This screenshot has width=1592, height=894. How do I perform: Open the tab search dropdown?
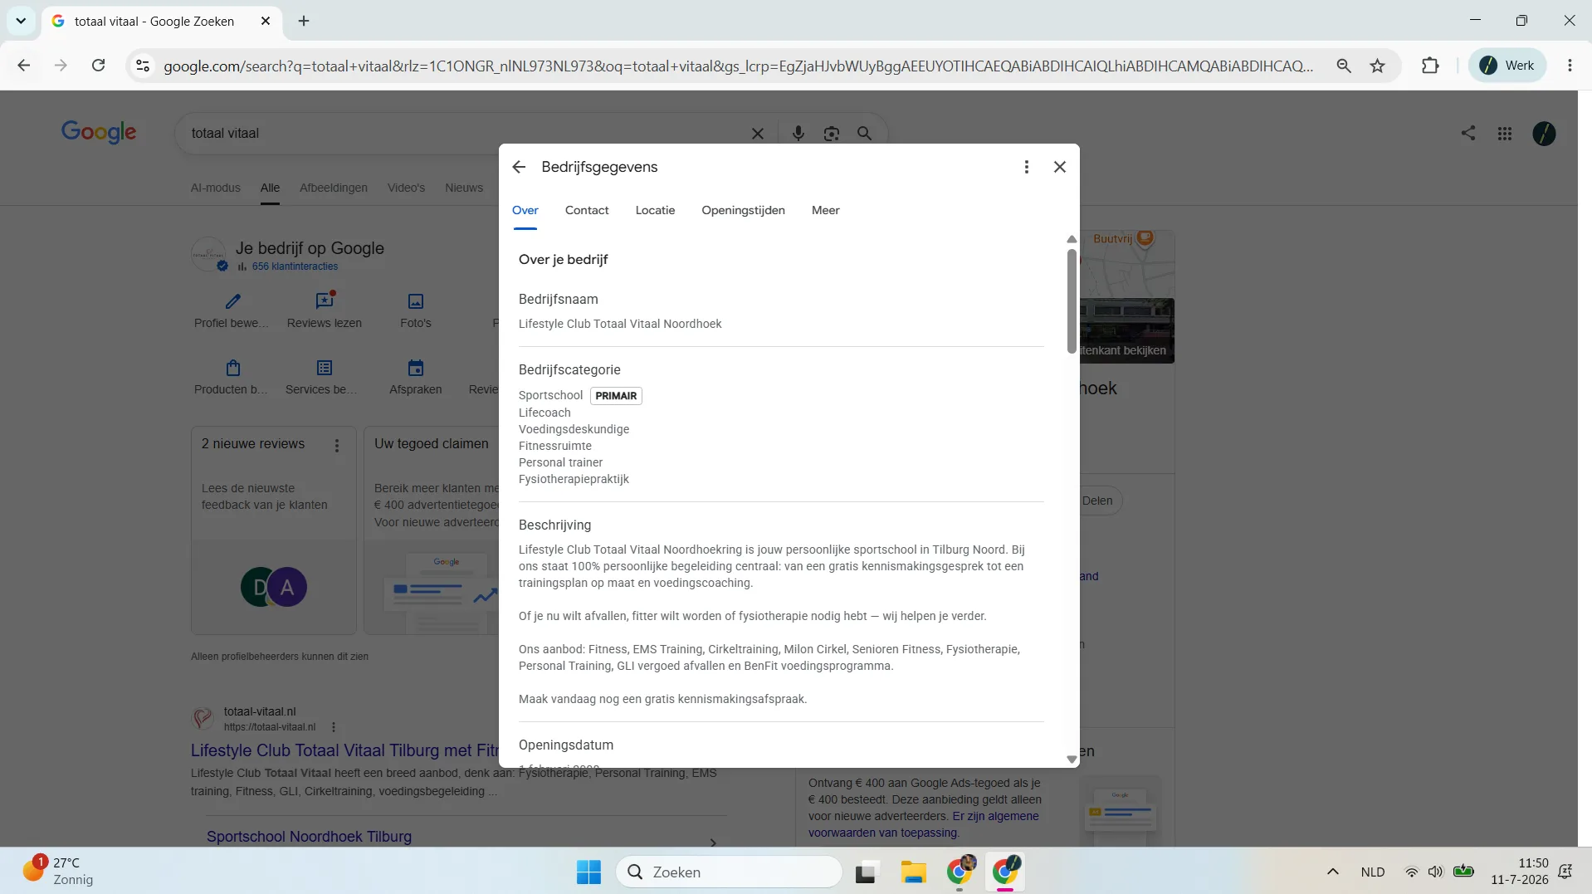pyautogui.click(x=21, y=21)
